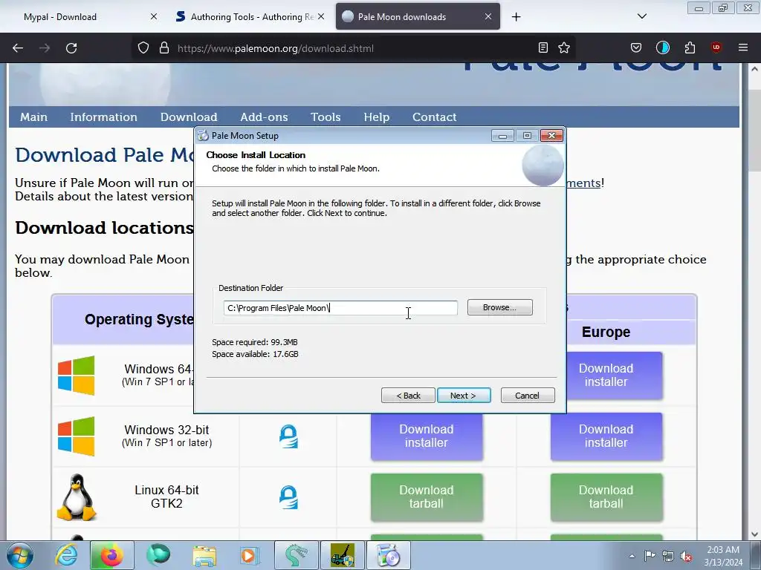Open the Information menu item
Image resolution: width=761 pixels, height=570 pixels.
[x=103, y=117]
